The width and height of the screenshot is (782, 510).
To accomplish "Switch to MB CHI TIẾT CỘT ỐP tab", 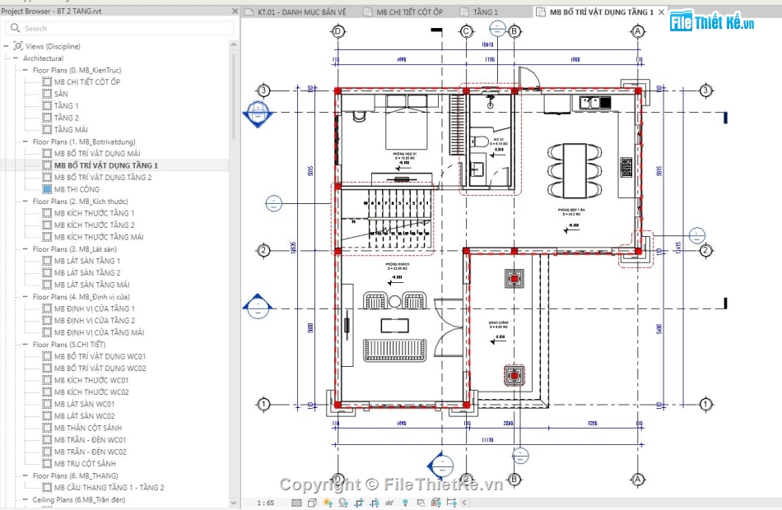I will point(403,12).
